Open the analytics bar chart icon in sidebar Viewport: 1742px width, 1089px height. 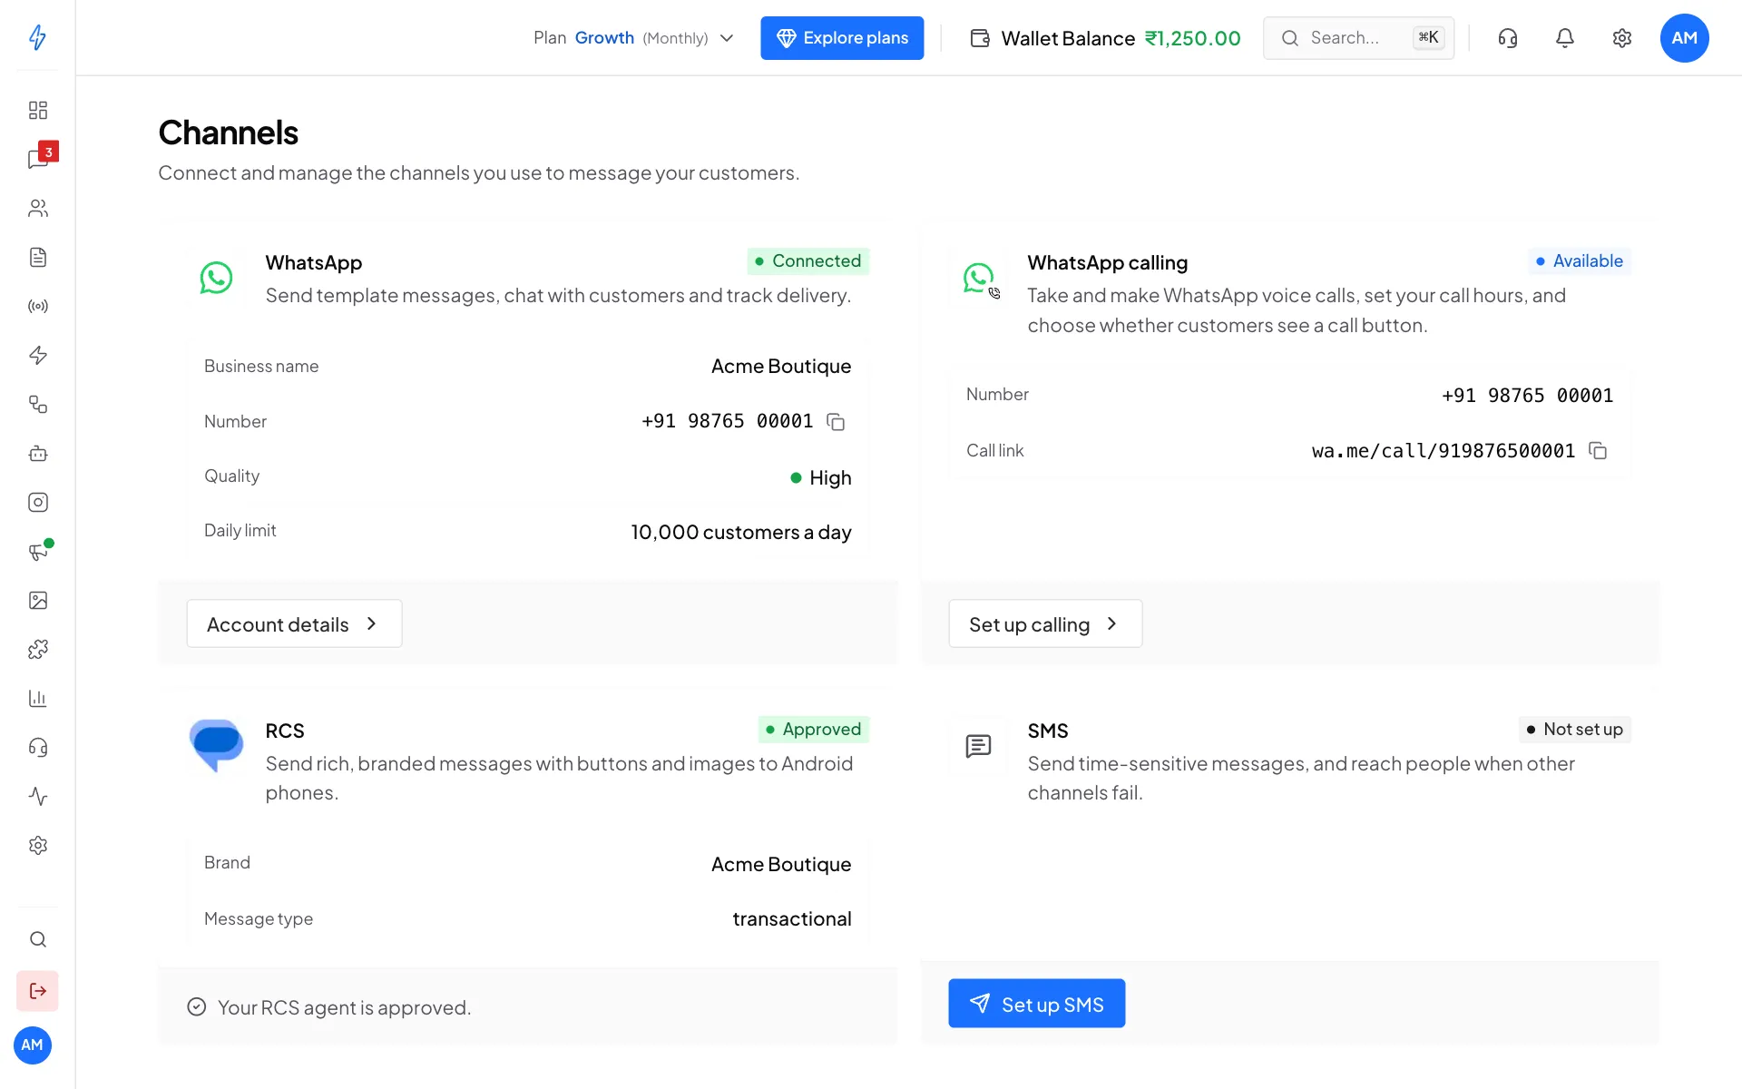click(x=37, y=698)
